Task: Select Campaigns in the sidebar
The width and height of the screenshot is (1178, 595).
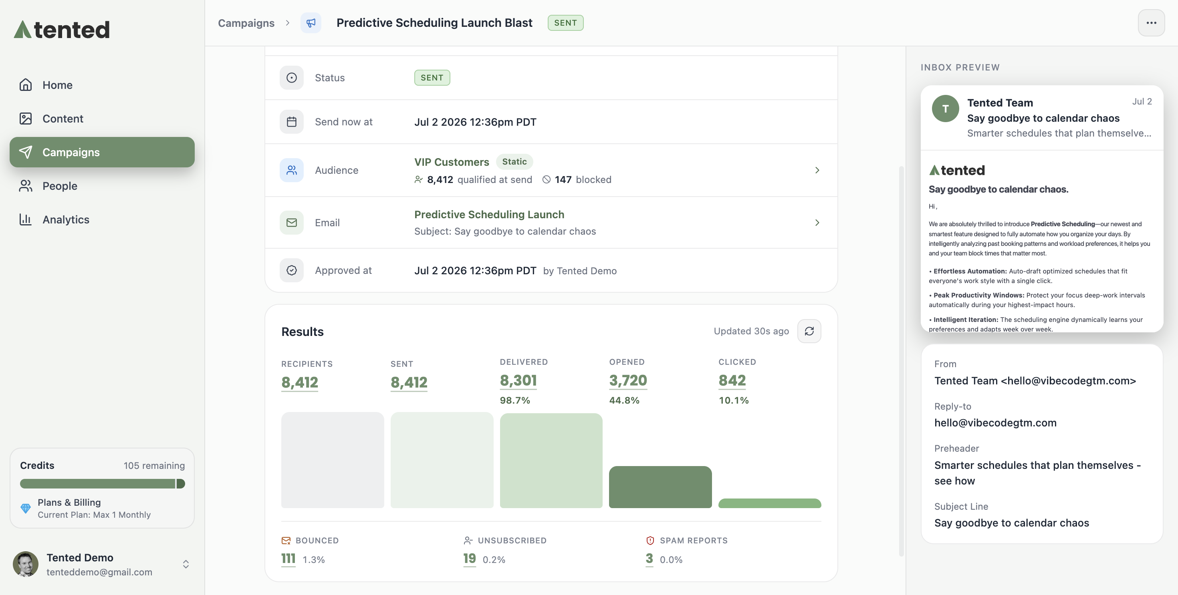Action: [x=102, y=152]
